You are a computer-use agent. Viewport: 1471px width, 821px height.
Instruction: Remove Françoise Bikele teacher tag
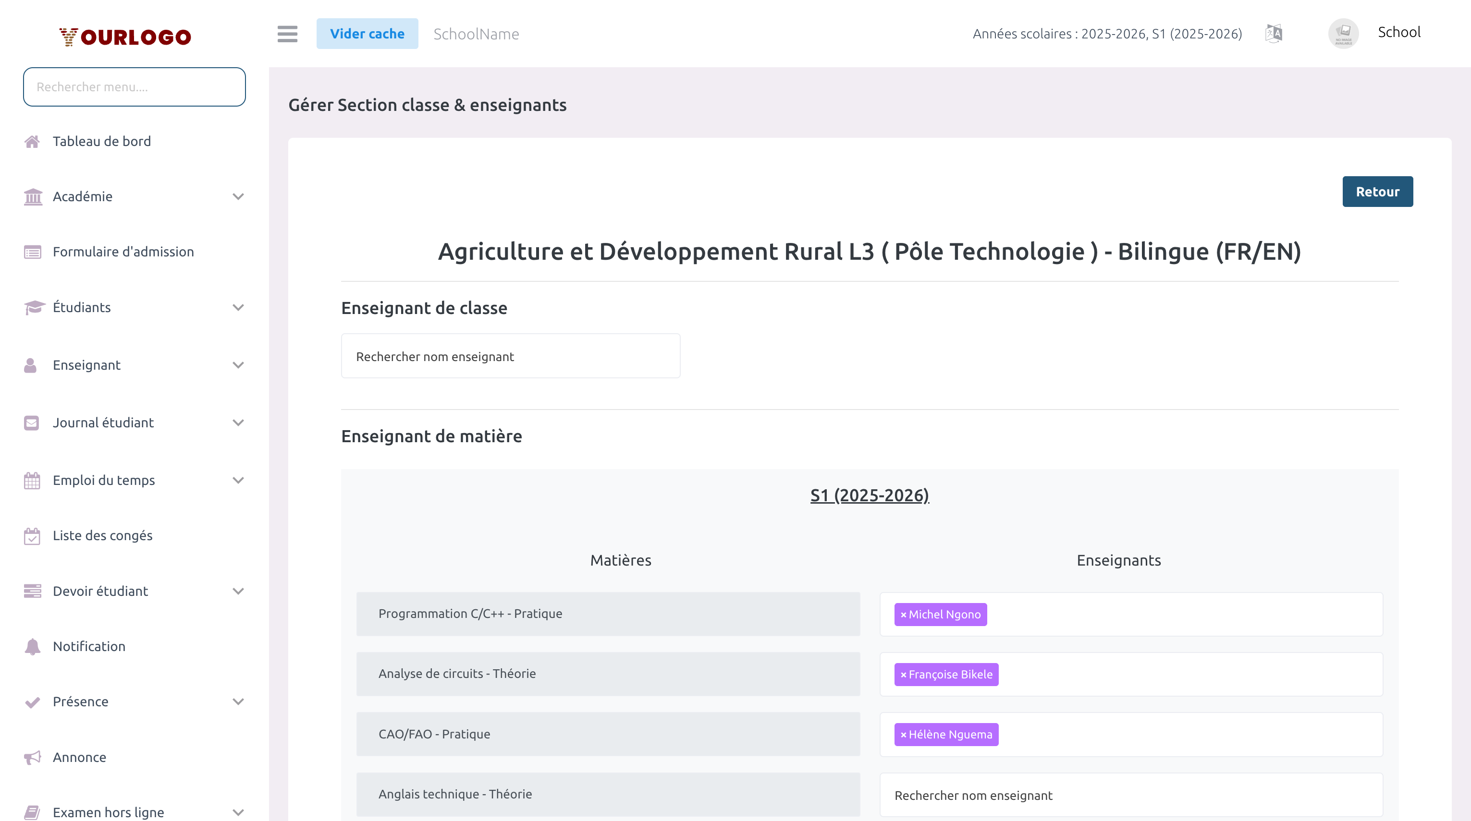(x=903, y=675)
